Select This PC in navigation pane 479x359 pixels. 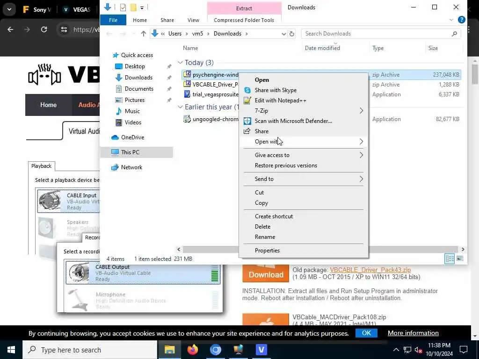point(137,152)
